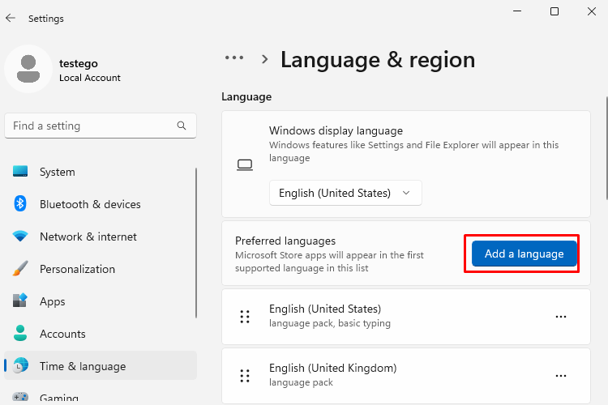This screenshot has width=608, height=405.
Task: Select System in the sidebar
Action: pyautogui.click(x=101, y=172)
